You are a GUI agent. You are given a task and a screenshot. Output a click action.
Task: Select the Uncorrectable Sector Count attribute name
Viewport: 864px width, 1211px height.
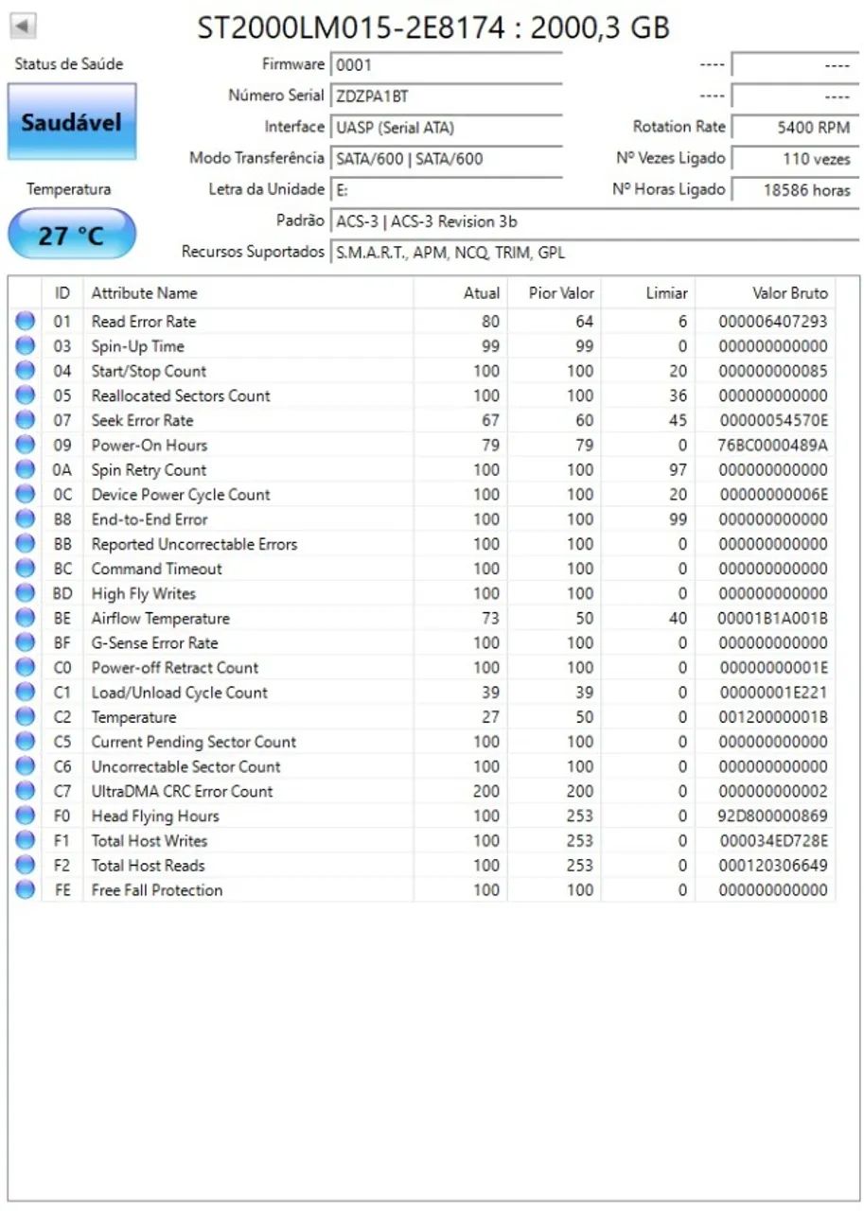pos(185,766)
